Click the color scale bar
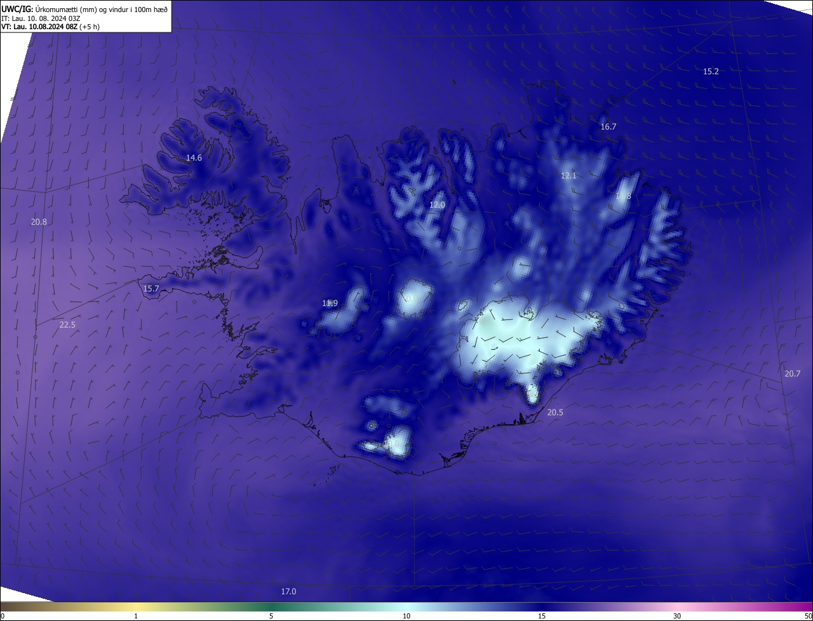Screen dimensions: 813x621 (406, 606)
